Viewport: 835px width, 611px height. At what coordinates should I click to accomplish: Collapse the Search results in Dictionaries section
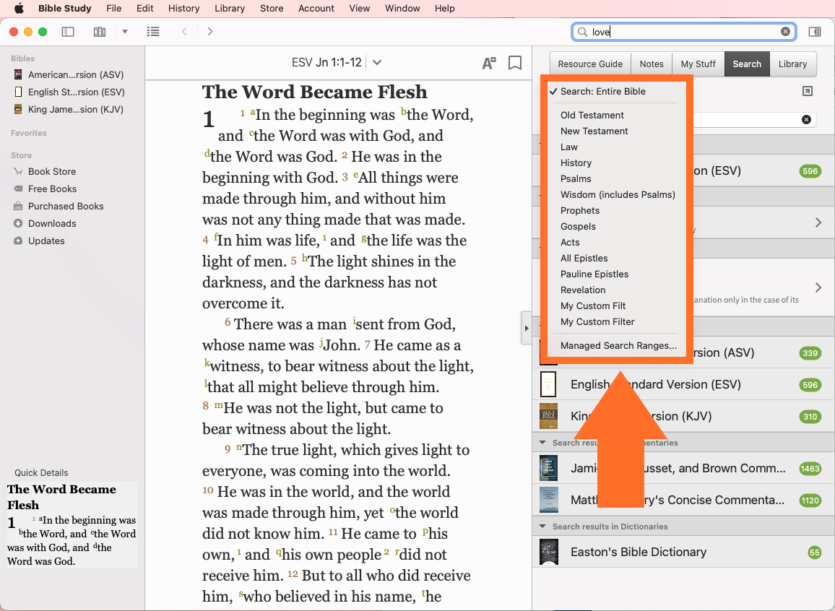(543, 526)
